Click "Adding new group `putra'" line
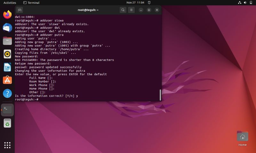 [46, 42]
